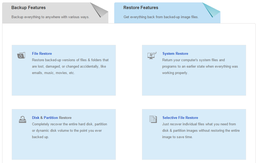This screenshot has width=257, height=163.
Task: Switch to the Backup Features tab
Action: (29, 8)
